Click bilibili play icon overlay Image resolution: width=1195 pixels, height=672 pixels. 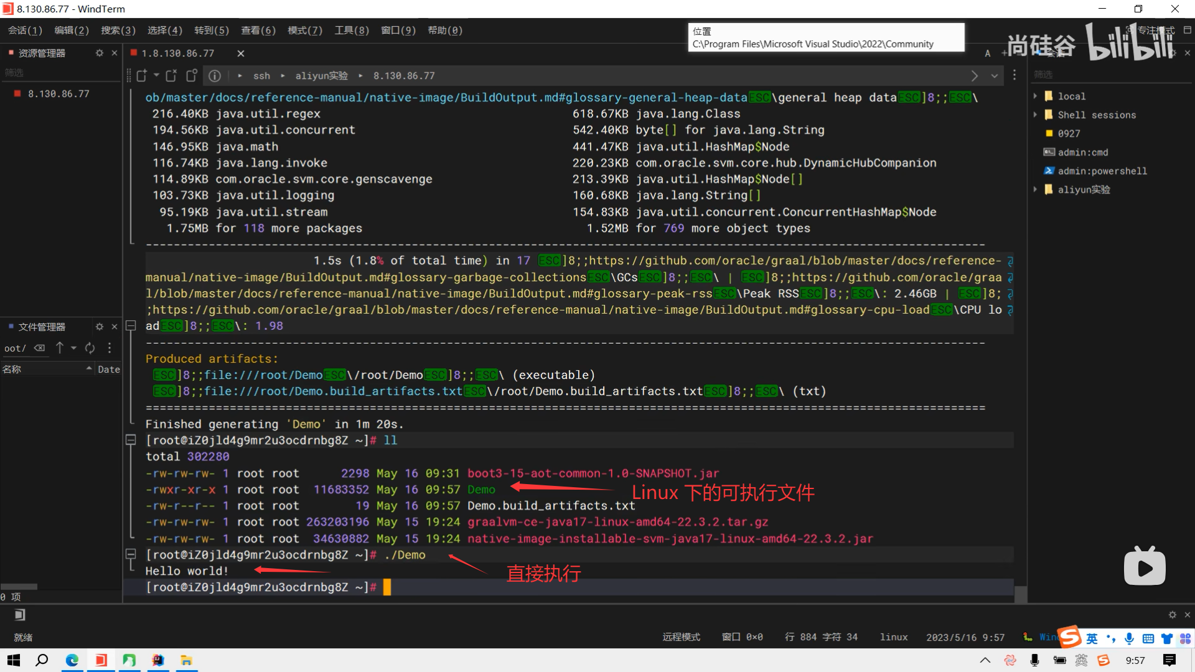coord(1144,566)
